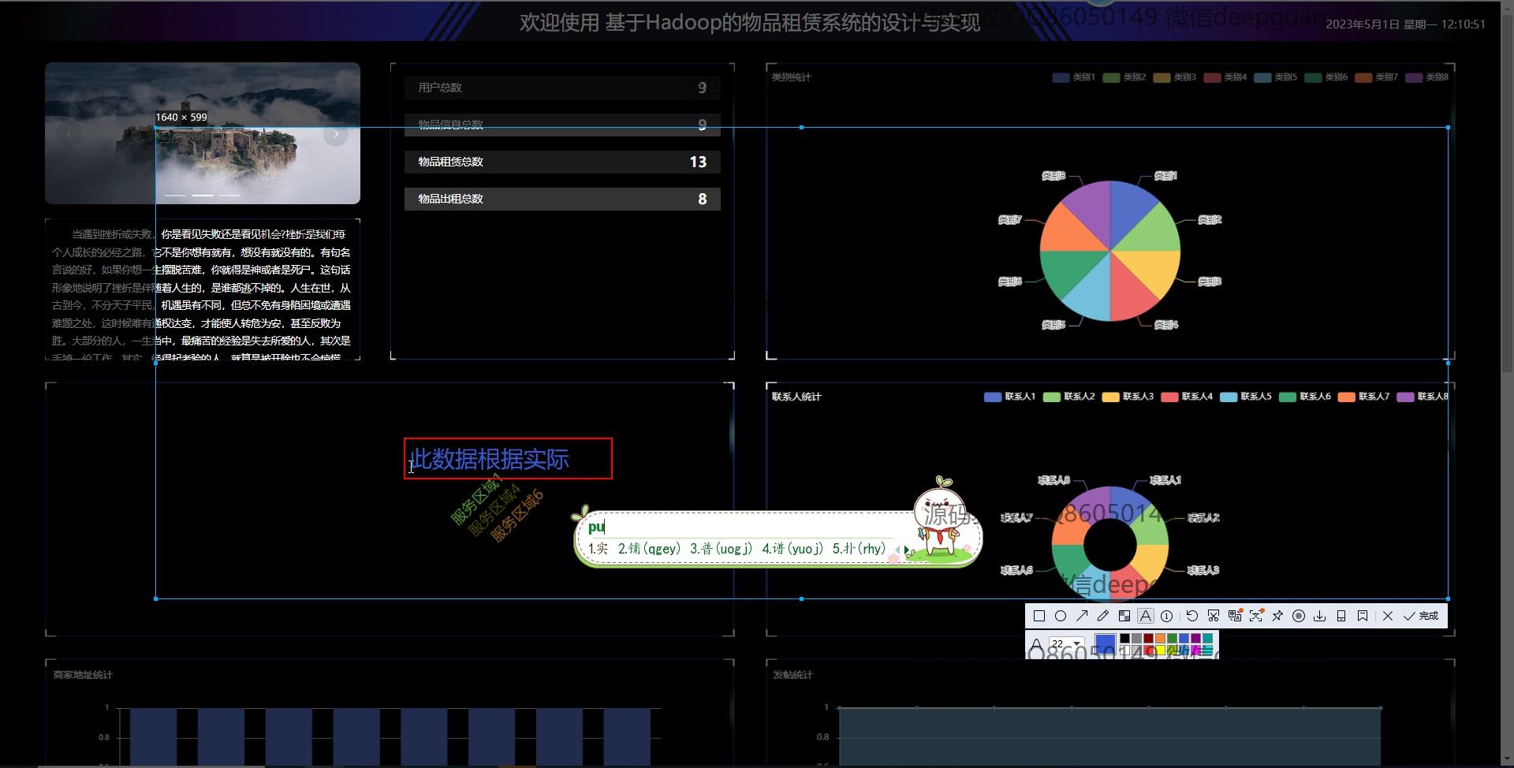Toggle 联系人1 legend item
Screen dimensions: 1514x768
1009,397
